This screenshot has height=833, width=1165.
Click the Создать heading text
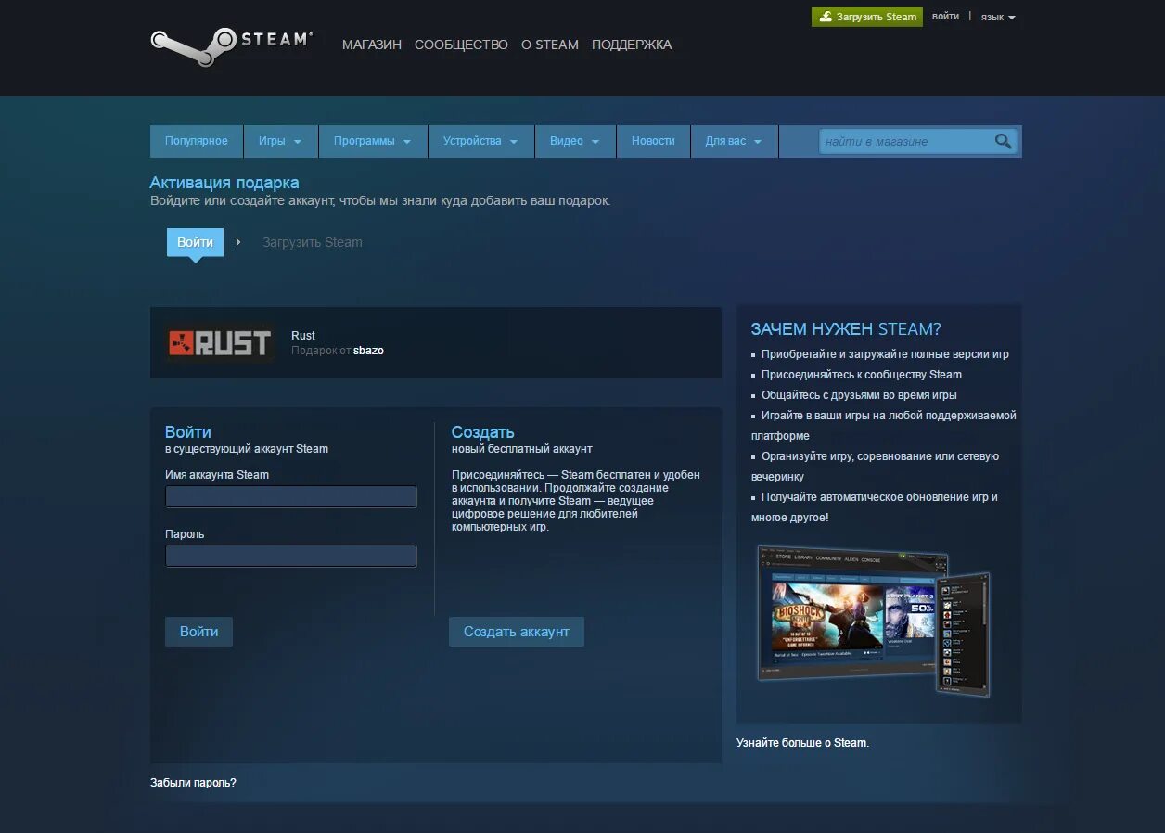click(x=482, y=432)
